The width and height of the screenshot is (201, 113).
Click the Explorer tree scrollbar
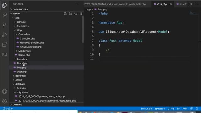pos(83,29)
